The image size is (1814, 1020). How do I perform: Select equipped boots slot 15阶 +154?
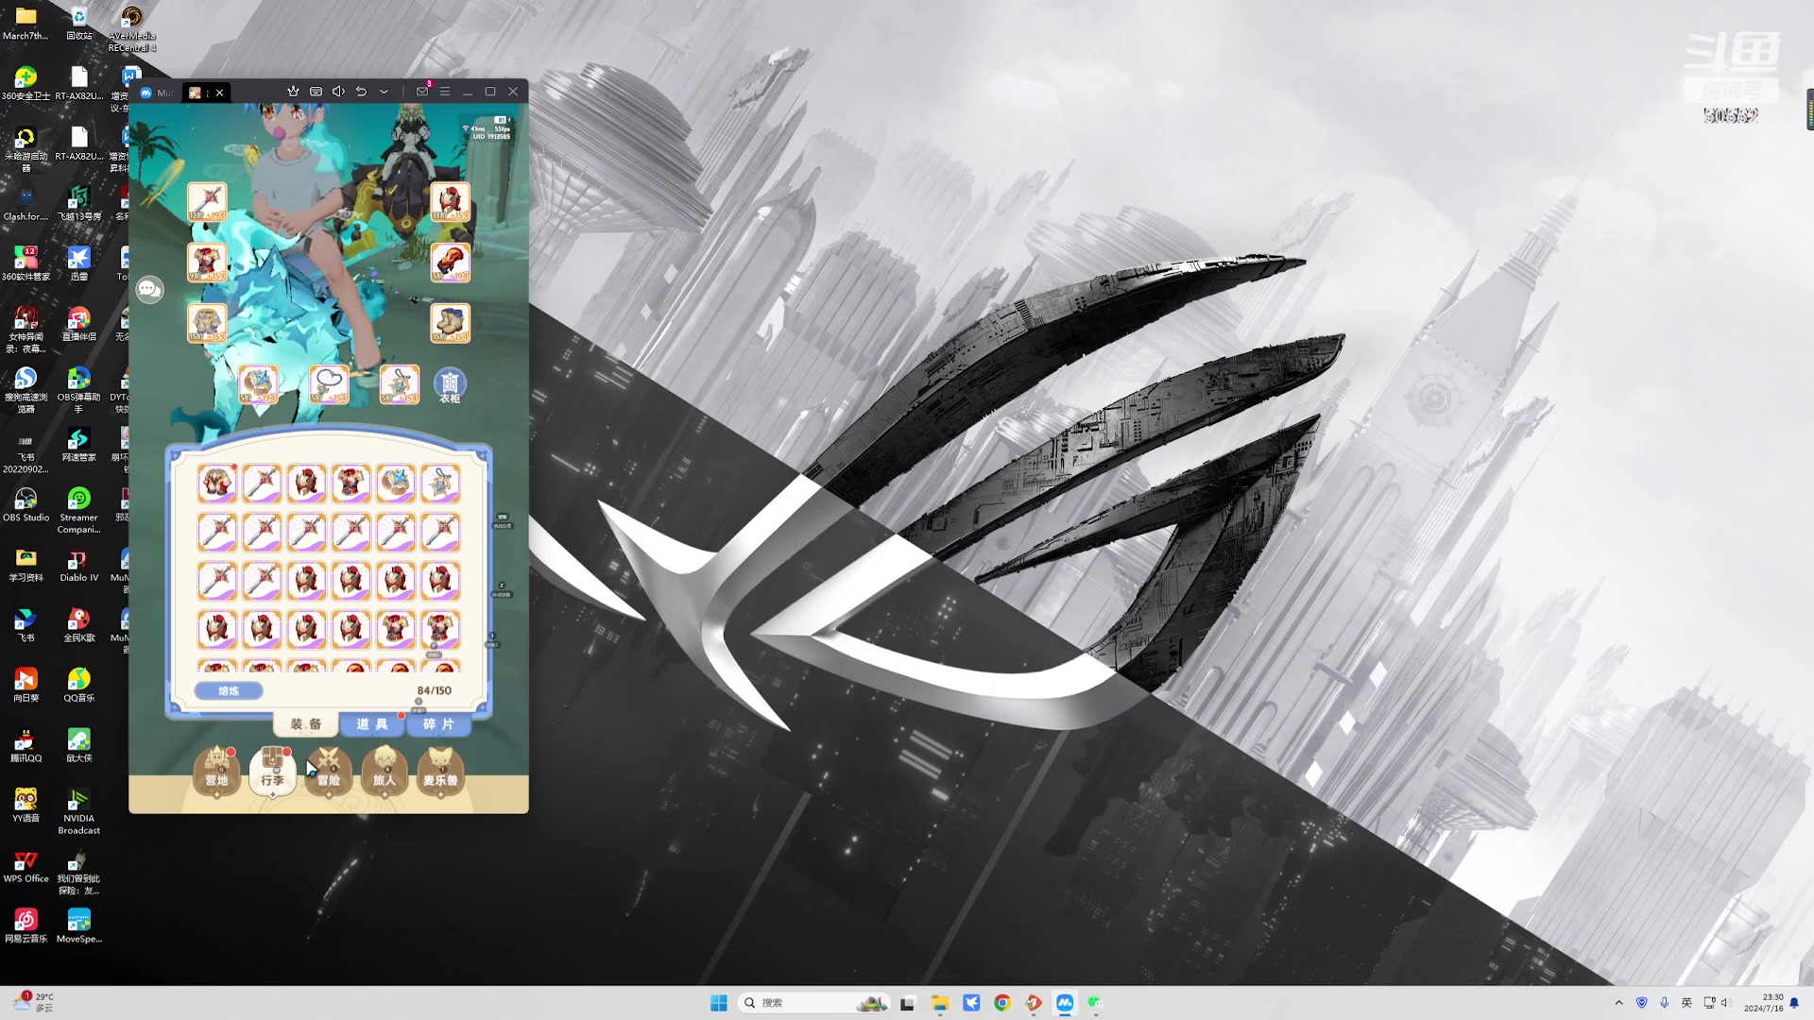(450, 323)
